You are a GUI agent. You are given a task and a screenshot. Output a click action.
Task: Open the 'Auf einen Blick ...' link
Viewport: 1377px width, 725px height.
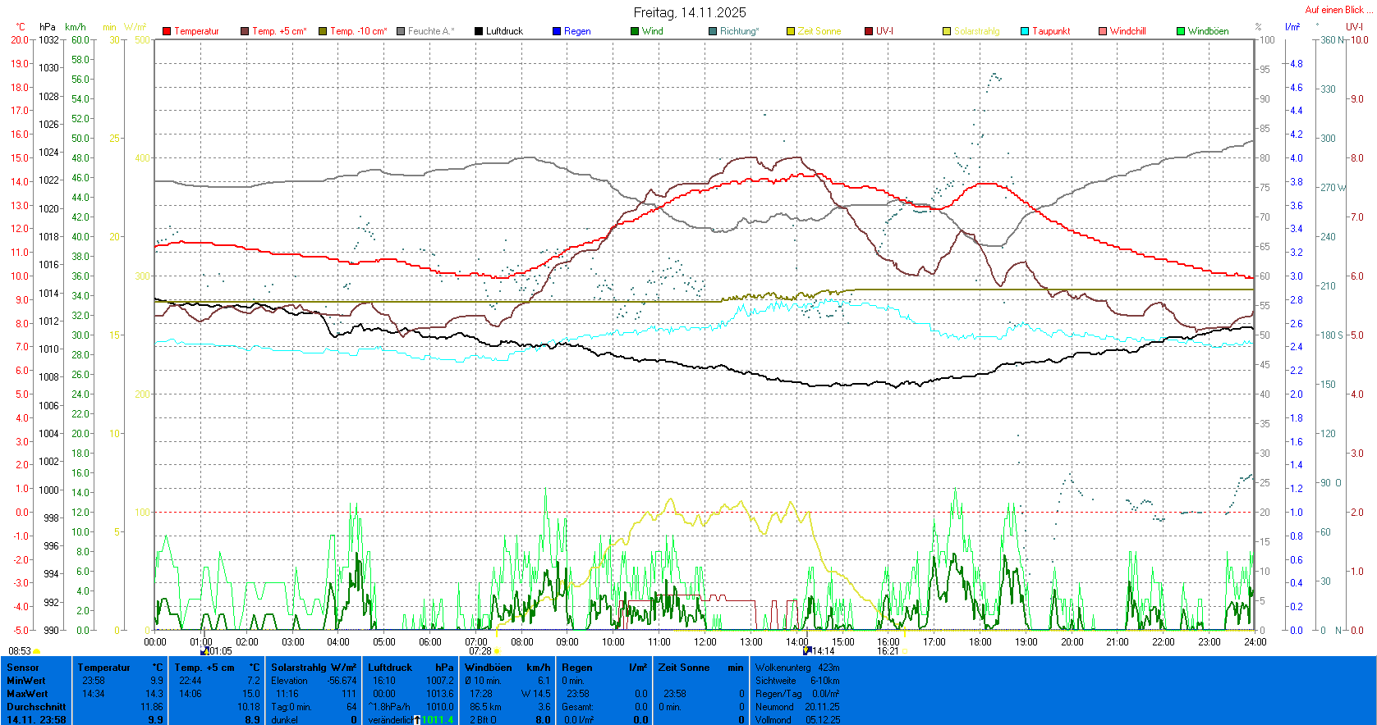[x=1336, y=10]
